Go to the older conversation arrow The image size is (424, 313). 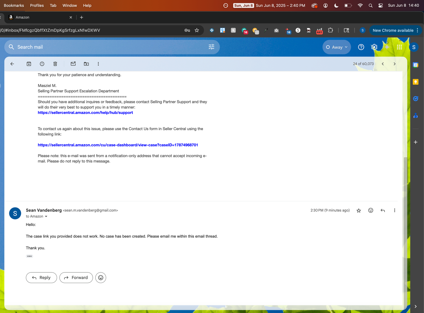(x=394, y=64)
